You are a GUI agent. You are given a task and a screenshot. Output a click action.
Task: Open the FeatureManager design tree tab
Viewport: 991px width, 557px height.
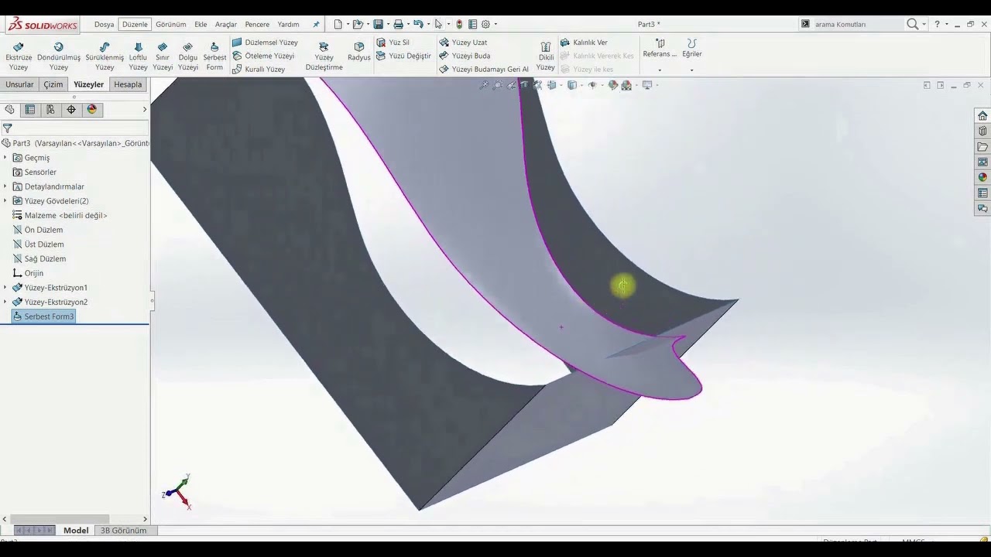[x=9, y=110]
